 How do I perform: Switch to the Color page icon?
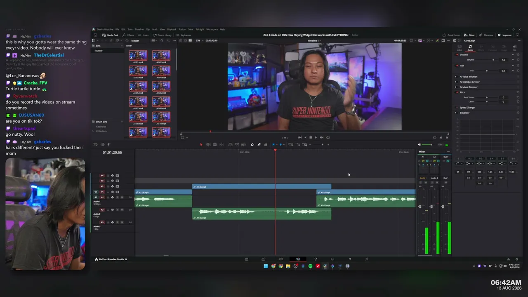click(x=332, y=259)
